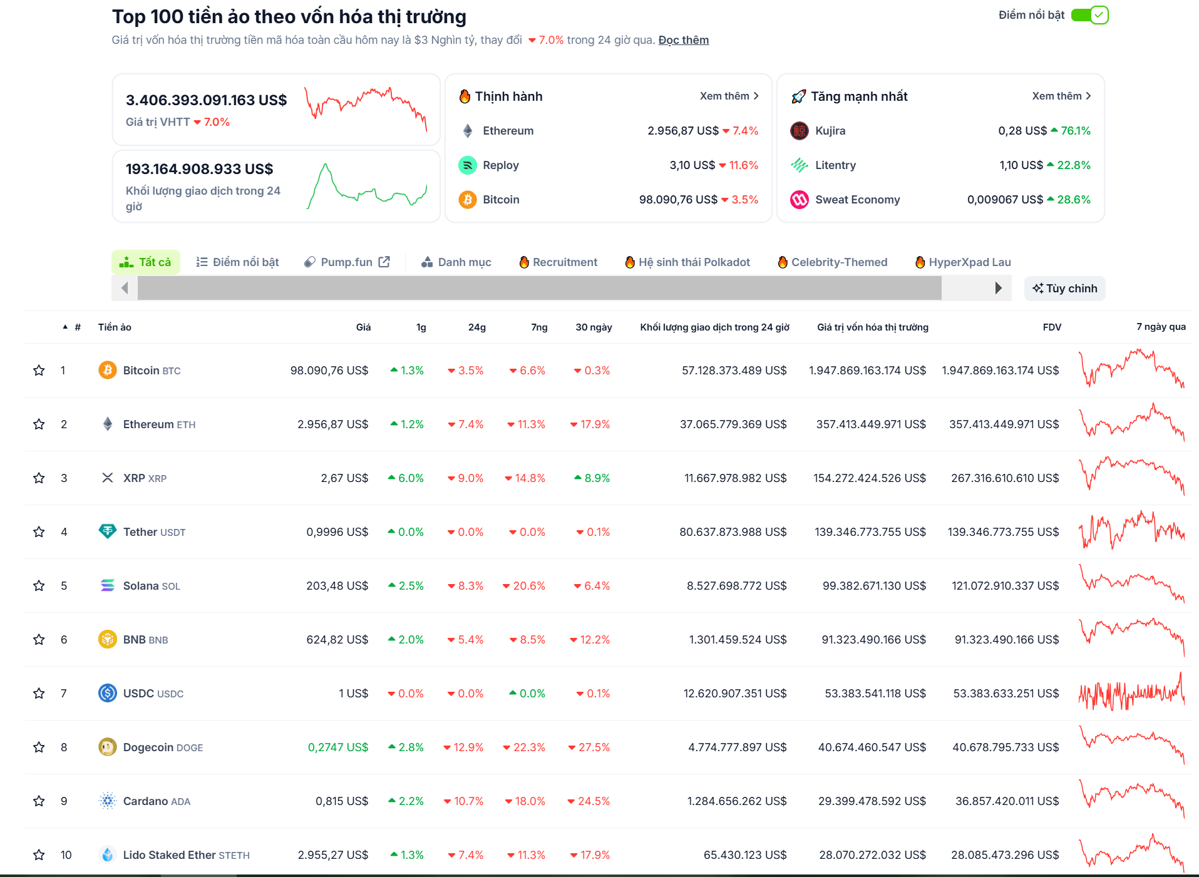The width and height of the screenshot is (1199, 877).
Task: Click the external link icon beside Pump.fun
Action: [384, 262]
